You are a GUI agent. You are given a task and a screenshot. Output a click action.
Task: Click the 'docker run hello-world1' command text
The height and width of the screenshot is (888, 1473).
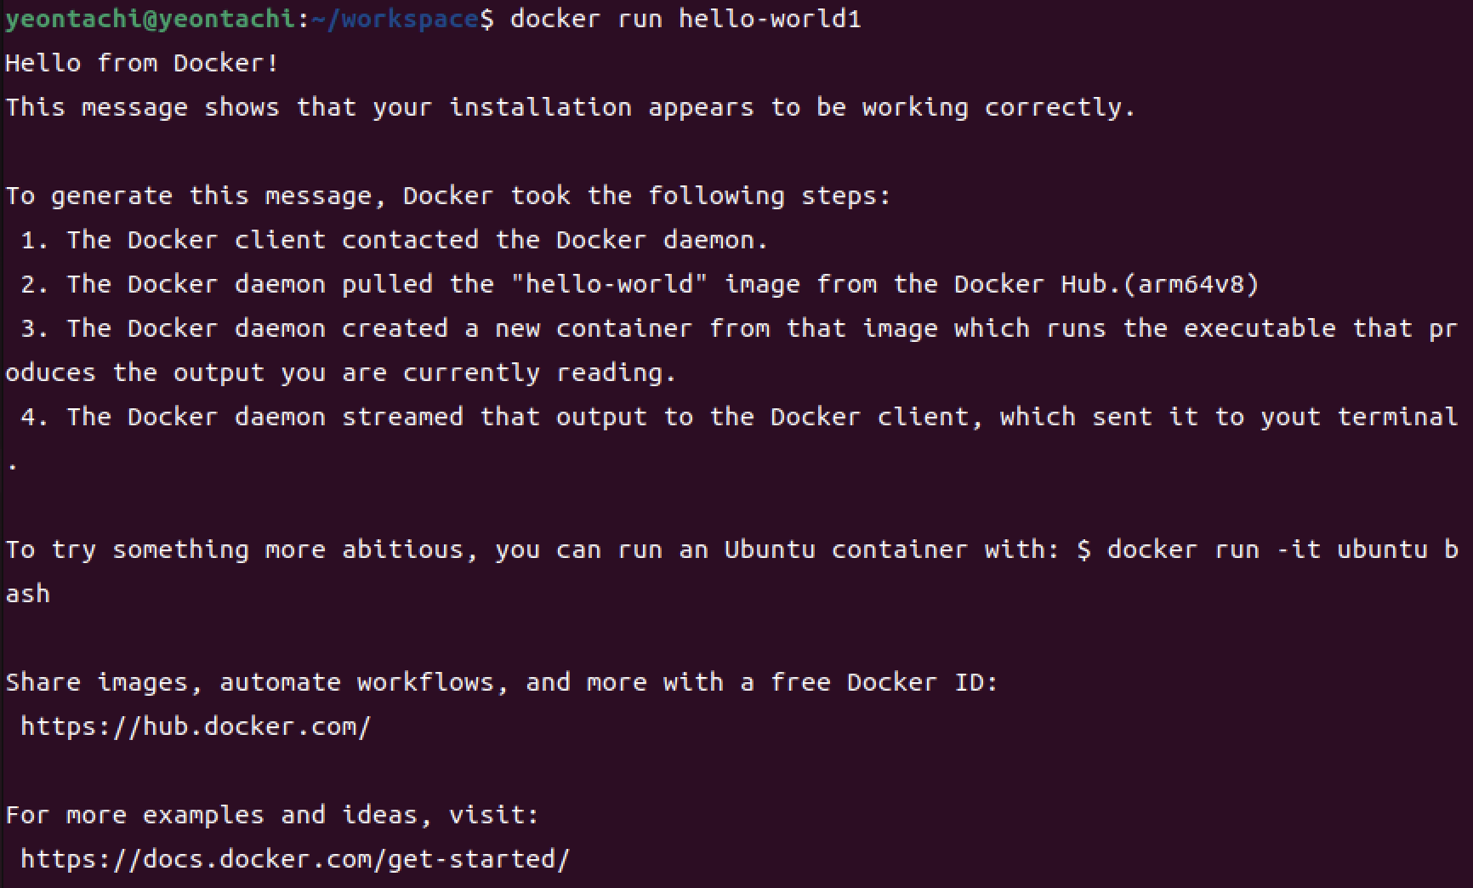click(x=685, y=19)
